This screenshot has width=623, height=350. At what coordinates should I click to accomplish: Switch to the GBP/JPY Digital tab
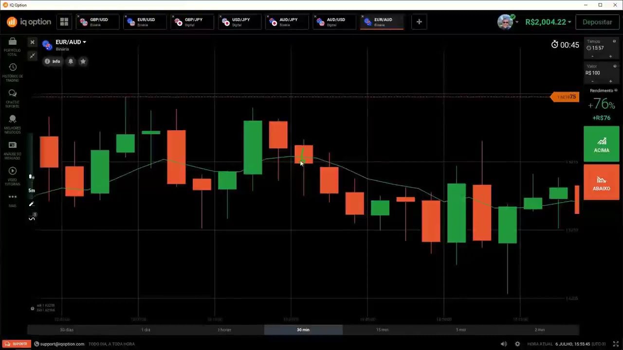coord(192,22)
